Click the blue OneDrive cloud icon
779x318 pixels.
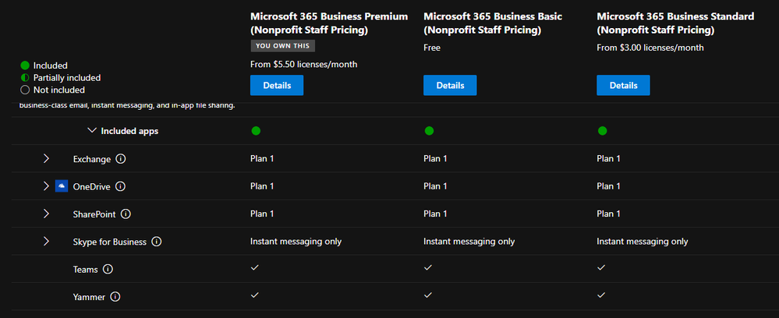[62, 186]
